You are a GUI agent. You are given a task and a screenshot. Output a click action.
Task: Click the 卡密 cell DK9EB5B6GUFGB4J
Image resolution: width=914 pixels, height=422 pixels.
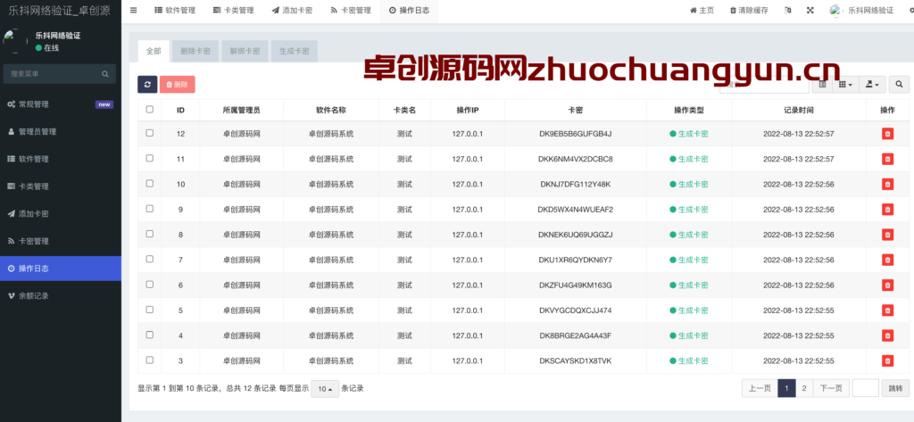576,134
